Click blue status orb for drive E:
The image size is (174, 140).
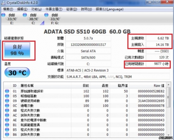3,15
